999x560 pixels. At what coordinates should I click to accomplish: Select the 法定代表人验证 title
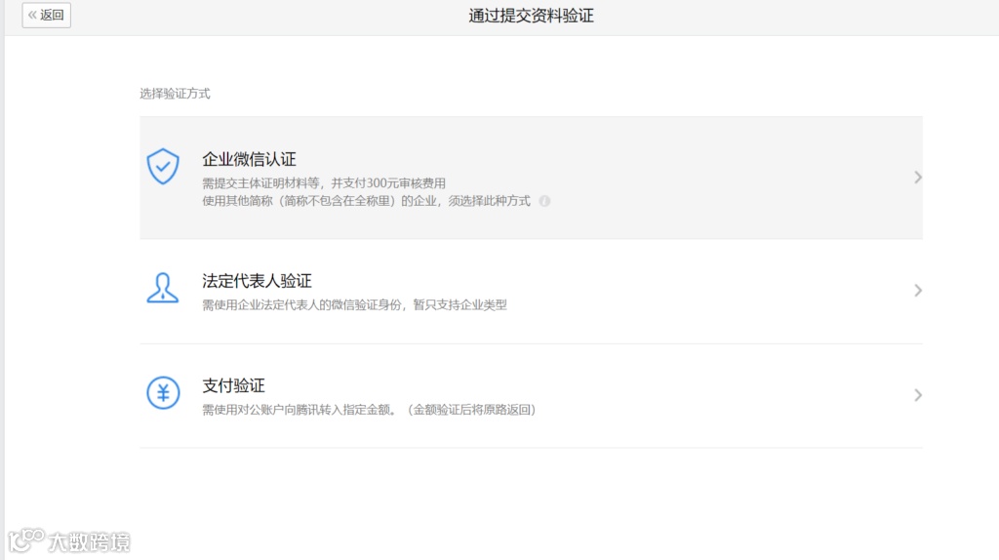(257, 281)
